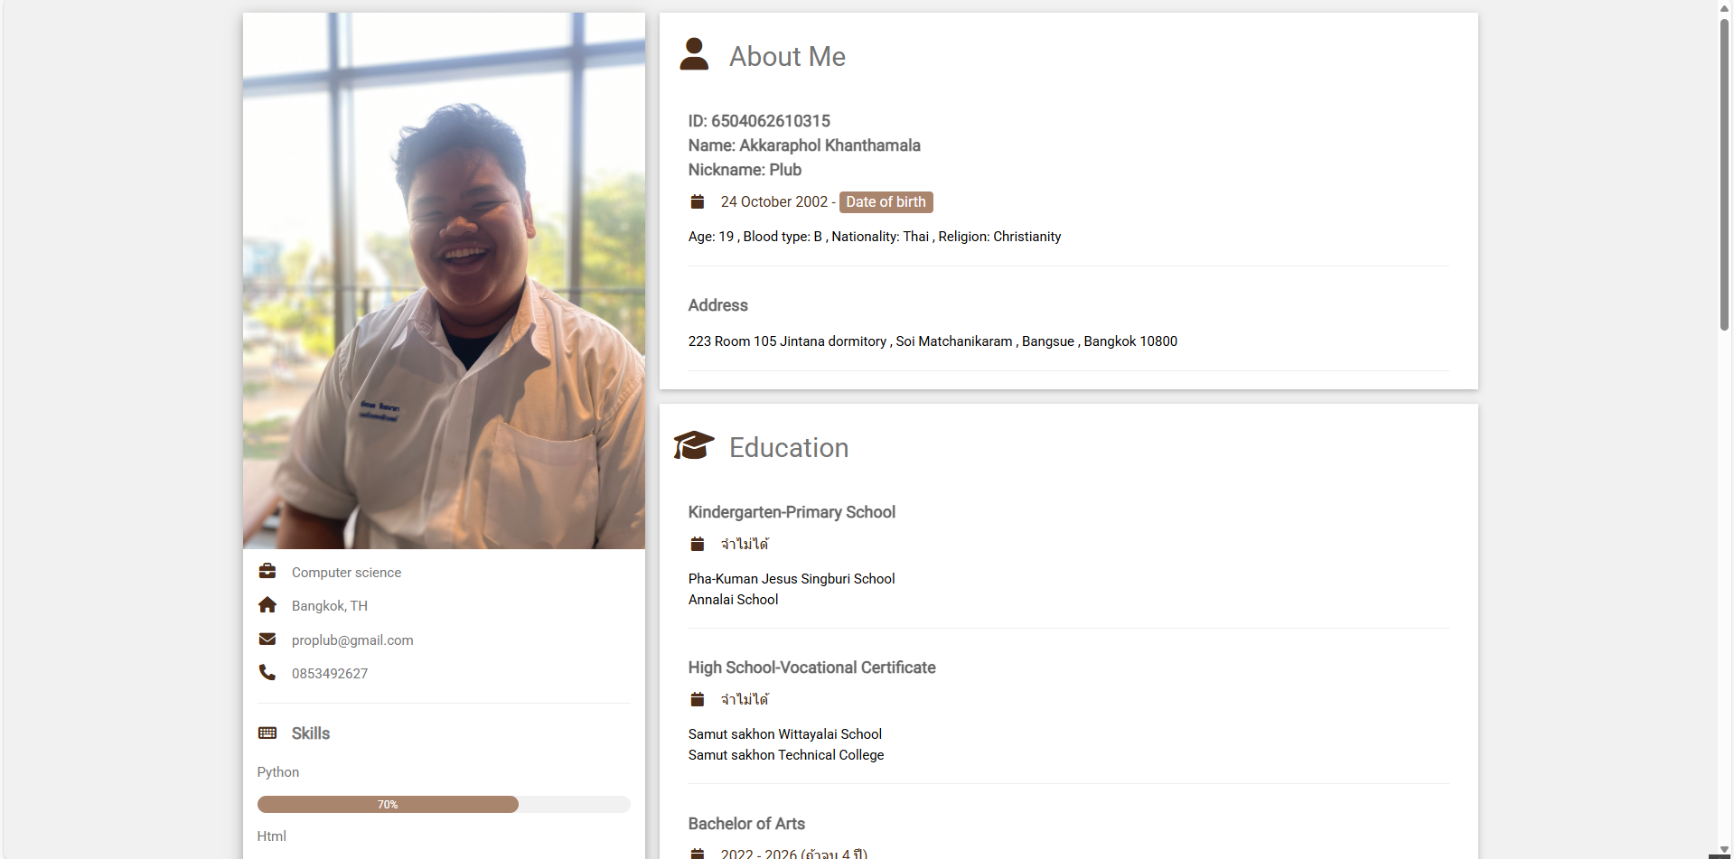The width and height of the screenshot is (1734, 859).
Task: Click the keyboard icon next to Skills
Action: click(267, 733)
